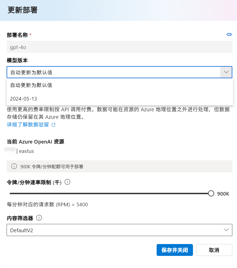Click info icon in the 900K quota banner

pos(14,166)
